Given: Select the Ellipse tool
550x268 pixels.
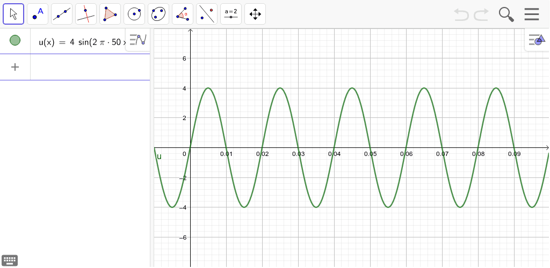Looking at the screenshot, I should coord(158,14).
